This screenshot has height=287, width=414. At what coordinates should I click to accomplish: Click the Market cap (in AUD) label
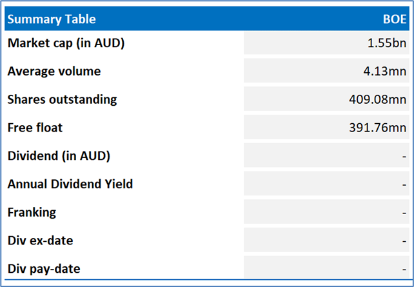(66, 43)
